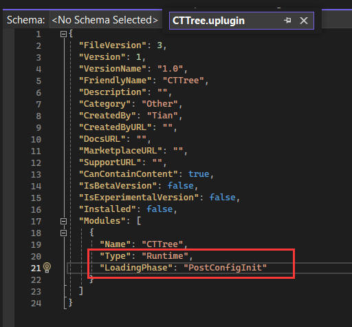Click the false value for Installed

(159, 209)
